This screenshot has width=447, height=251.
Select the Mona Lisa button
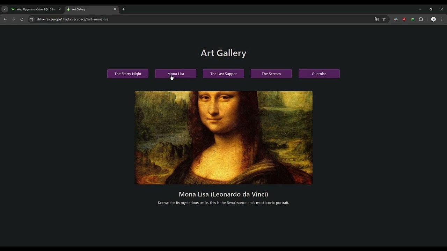(176, 74)
